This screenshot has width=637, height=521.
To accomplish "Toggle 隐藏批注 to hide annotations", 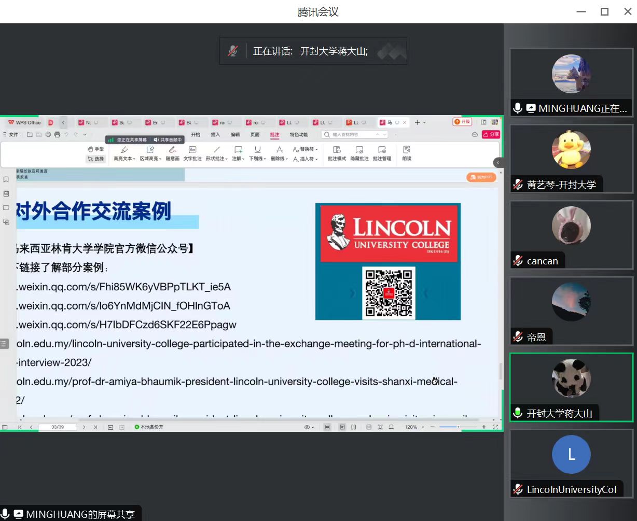I will (x=359, y=153).
